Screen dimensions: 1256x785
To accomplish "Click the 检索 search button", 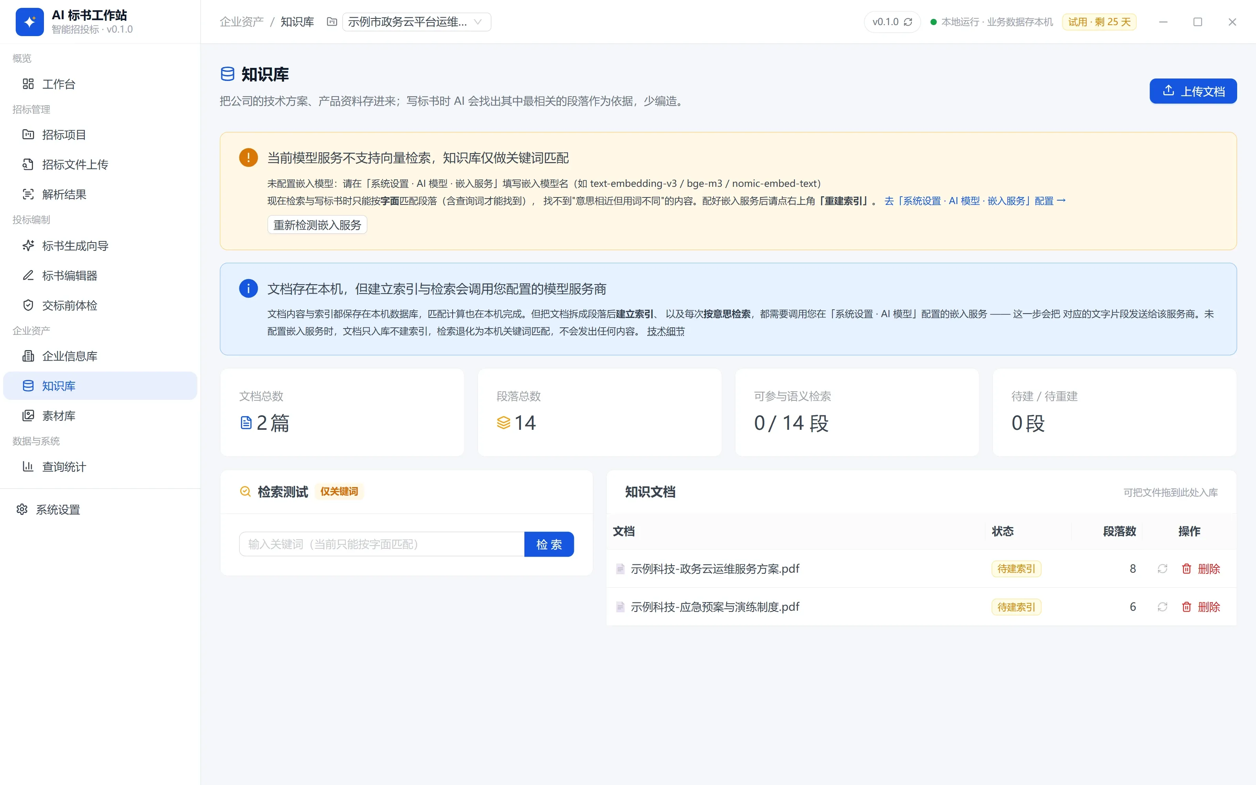I will [549, 544].
